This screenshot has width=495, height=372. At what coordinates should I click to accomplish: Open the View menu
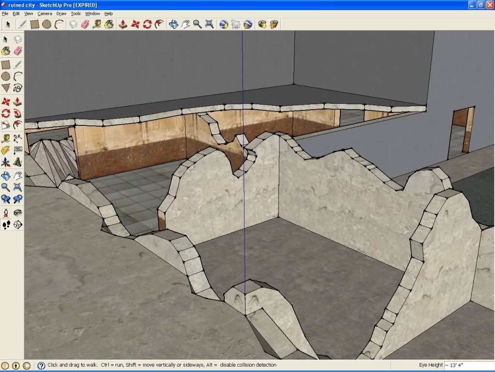click(29, 14)
